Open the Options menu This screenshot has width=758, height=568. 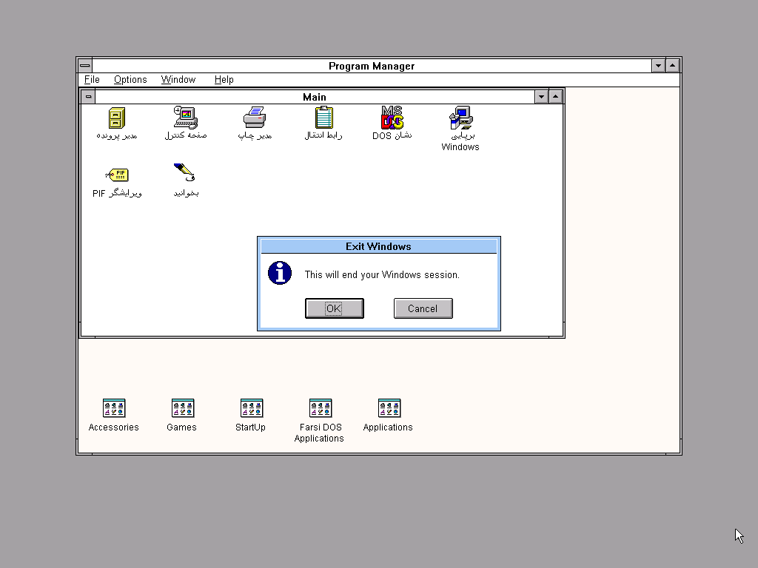click(130, 80)
